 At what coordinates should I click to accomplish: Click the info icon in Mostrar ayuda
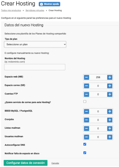click(x=42, y=4)
